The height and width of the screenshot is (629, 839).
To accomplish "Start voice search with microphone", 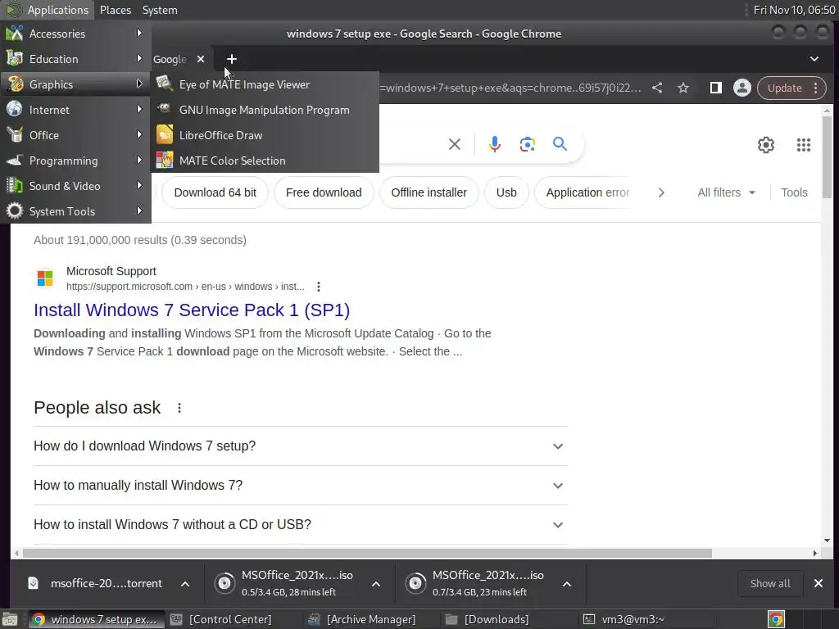I will (495, 144).
